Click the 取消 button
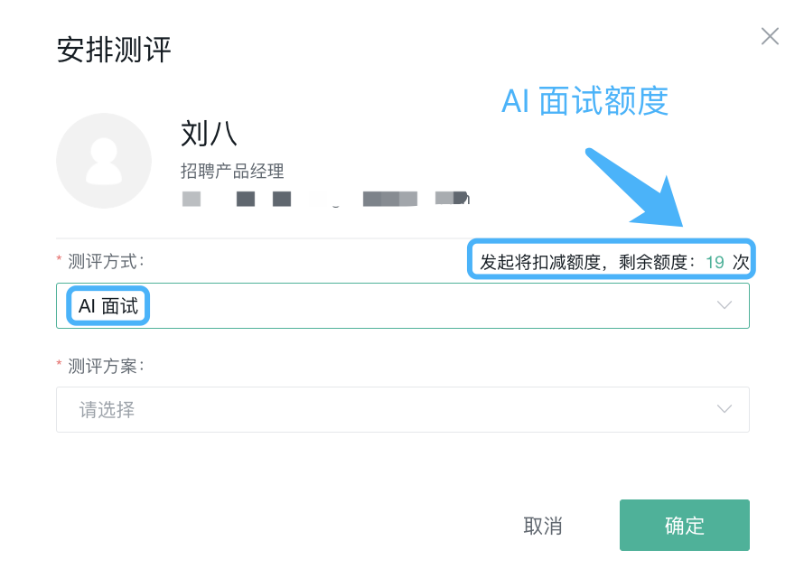Image resolution: width=804 pixels, height=569 pixels. click(543, 526)
